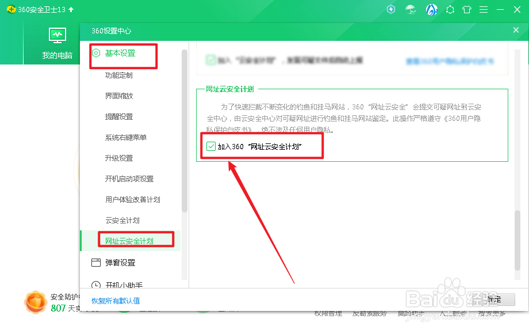Click the orange 安全防护 shield icon
This screenshot has width=529, height=334.
(x=35, y=302)
